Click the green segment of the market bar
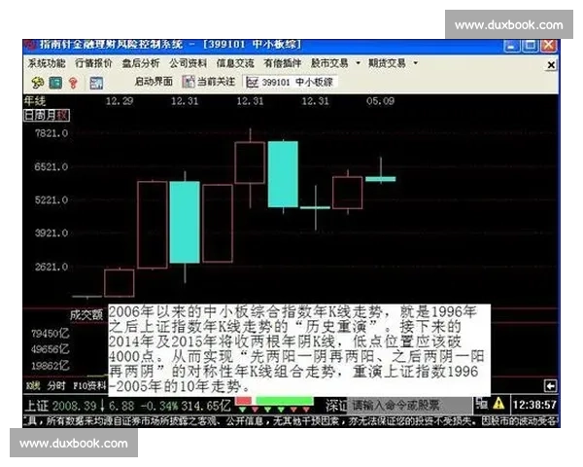The image size is (583, 467). (x=285, y=401)
